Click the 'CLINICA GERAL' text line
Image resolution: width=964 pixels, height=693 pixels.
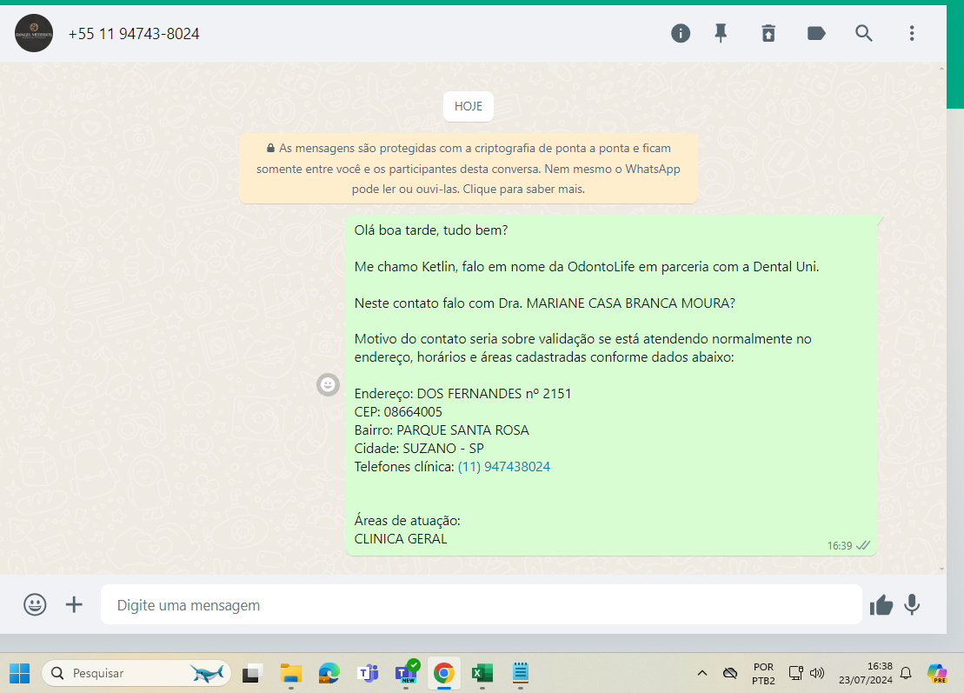[x=401, y=539]
